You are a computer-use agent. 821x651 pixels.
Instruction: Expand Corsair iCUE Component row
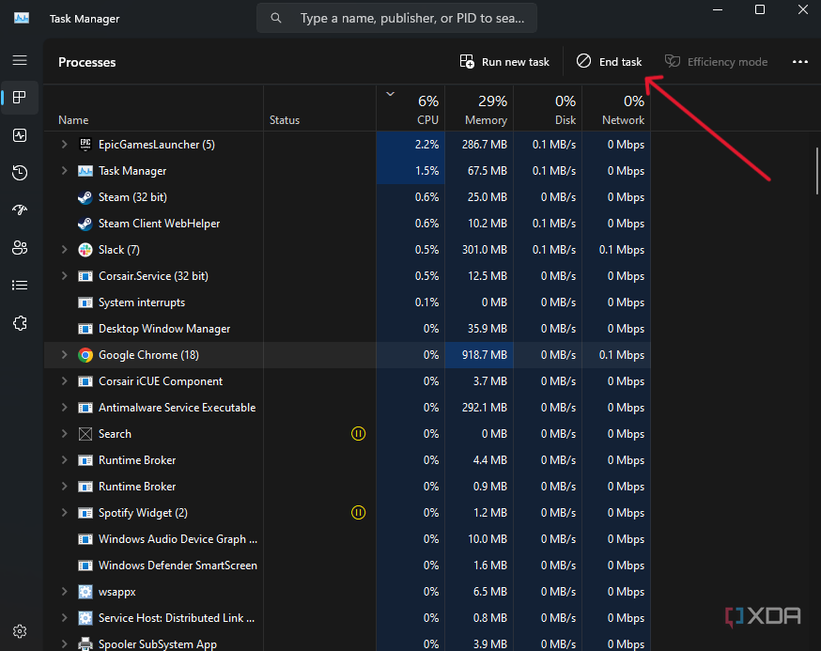click(65, 380)
